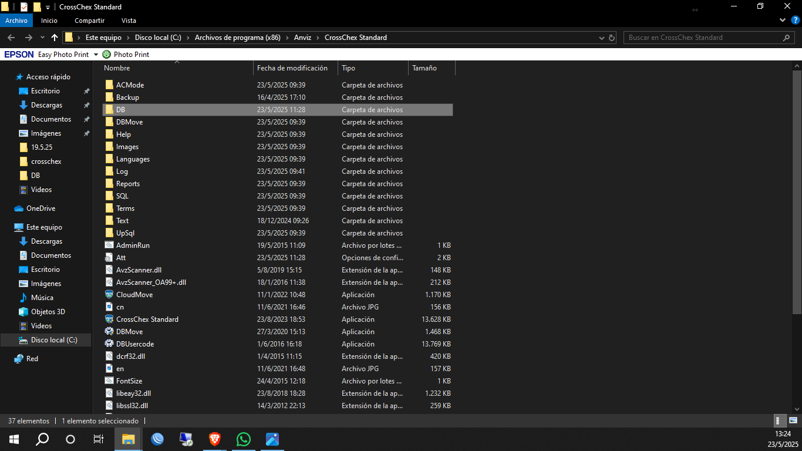Open the Cortana circle on the taskbar
Viewport: 802px width, 451px height.
[x=70, y=439]
